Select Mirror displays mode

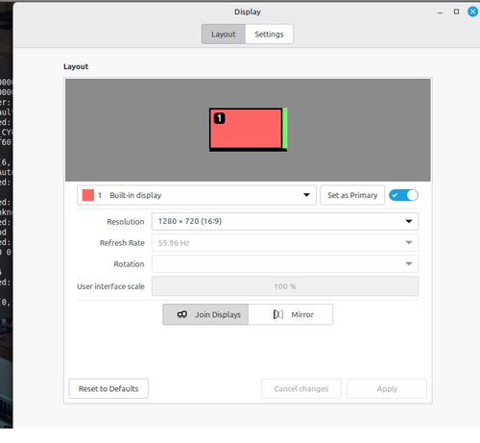click(291, 314)
